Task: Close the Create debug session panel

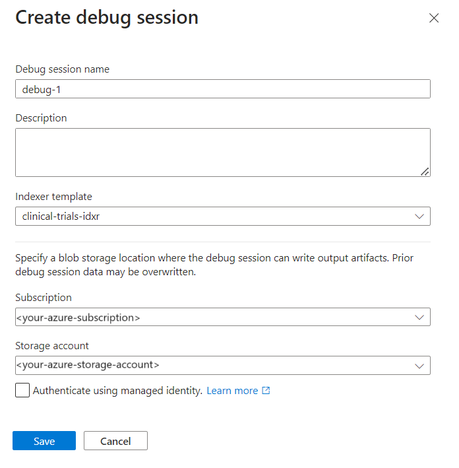Action: click(434, 18)
